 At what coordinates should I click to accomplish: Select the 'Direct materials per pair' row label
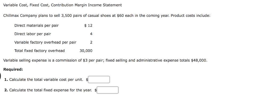coord(36,25)
